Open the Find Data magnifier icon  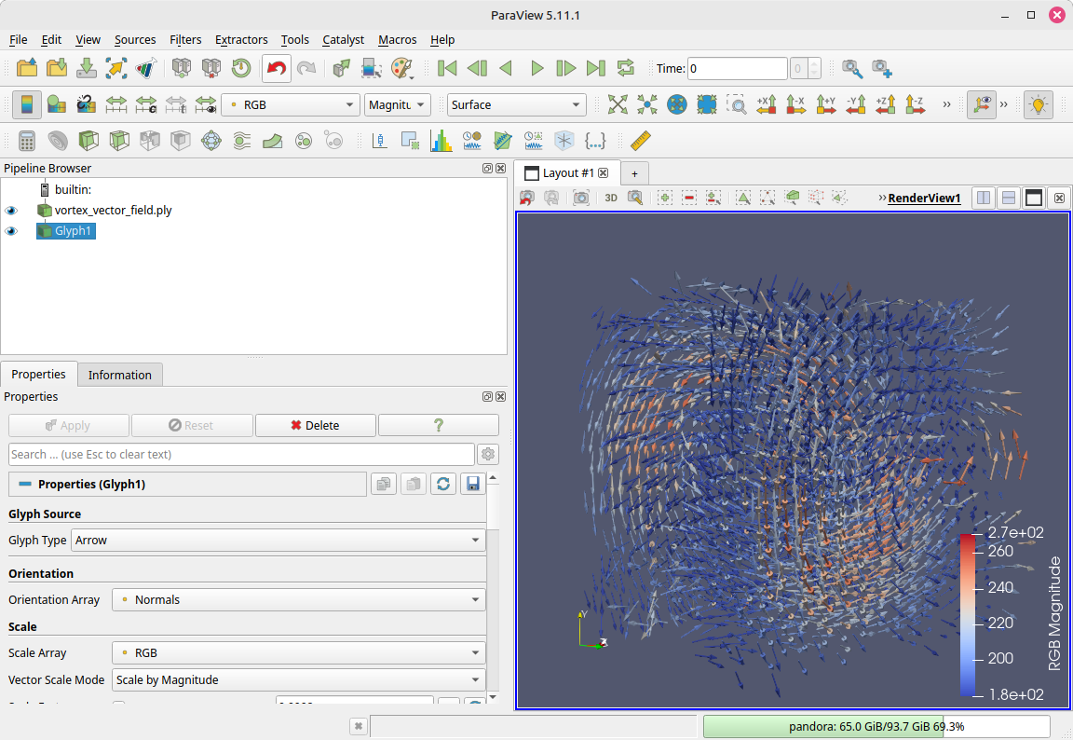851,68
